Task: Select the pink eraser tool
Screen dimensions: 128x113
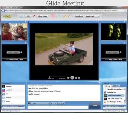Action: click(52, 16)
